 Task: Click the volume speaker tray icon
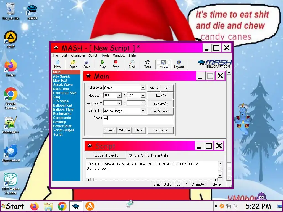click(235, 206)
